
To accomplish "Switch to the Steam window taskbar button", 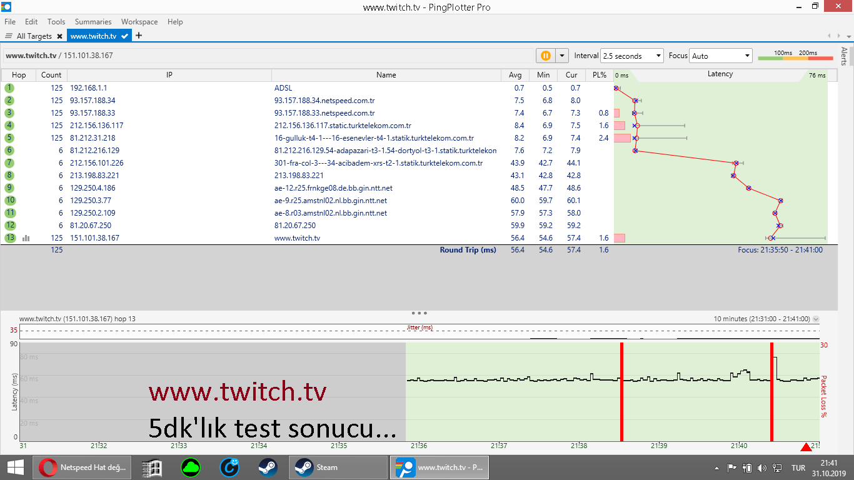I will [x=338, y=467].
